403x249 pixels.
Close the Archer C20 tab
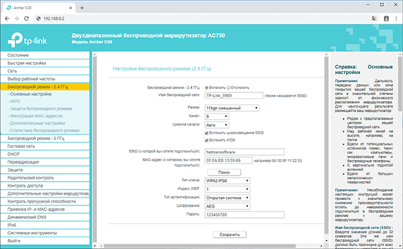coord(71,8)
